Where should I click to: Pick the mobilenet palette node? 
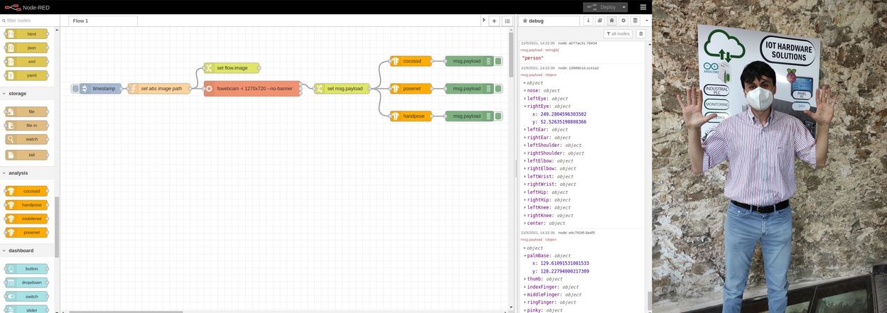click(x=26, y=219)
